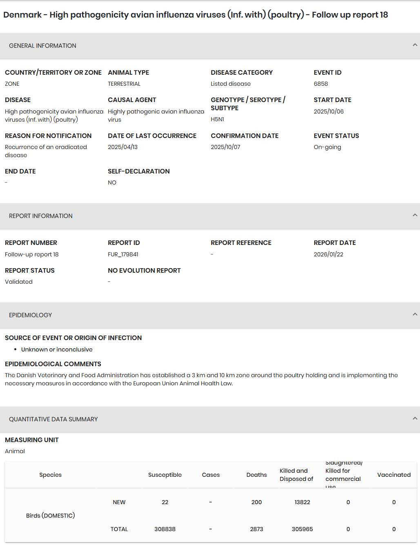This screenshot has width=420, height=545.
Task: Click the Deaths column header
Action: pyautogui.click(x=256, y=475)
